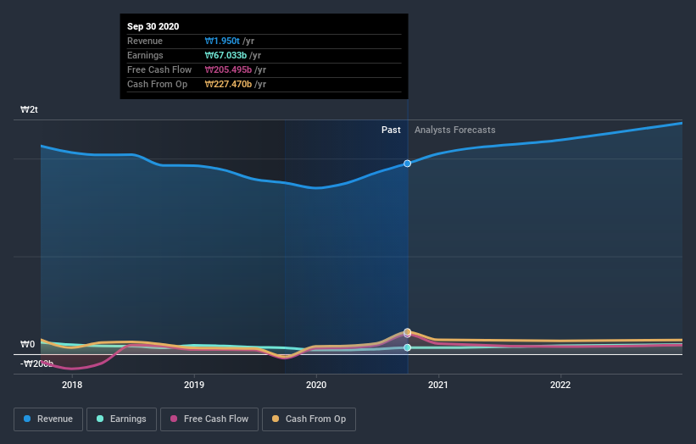The width and height of the screenshot is (696, 444).
Task: Select the Earnings data point marker on teal line
Action: [408, 347]
